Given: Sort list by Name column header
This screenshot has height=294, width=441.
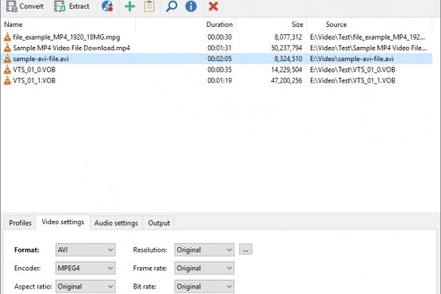Looking at the screenshot, I should (x=68, y=25).
